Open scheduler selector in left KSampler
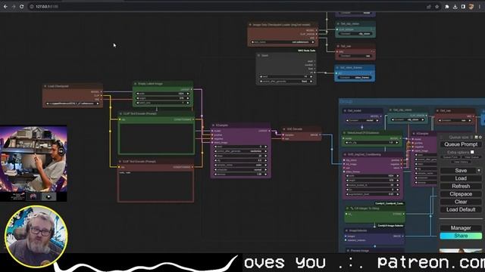 [x=241, y=169]
